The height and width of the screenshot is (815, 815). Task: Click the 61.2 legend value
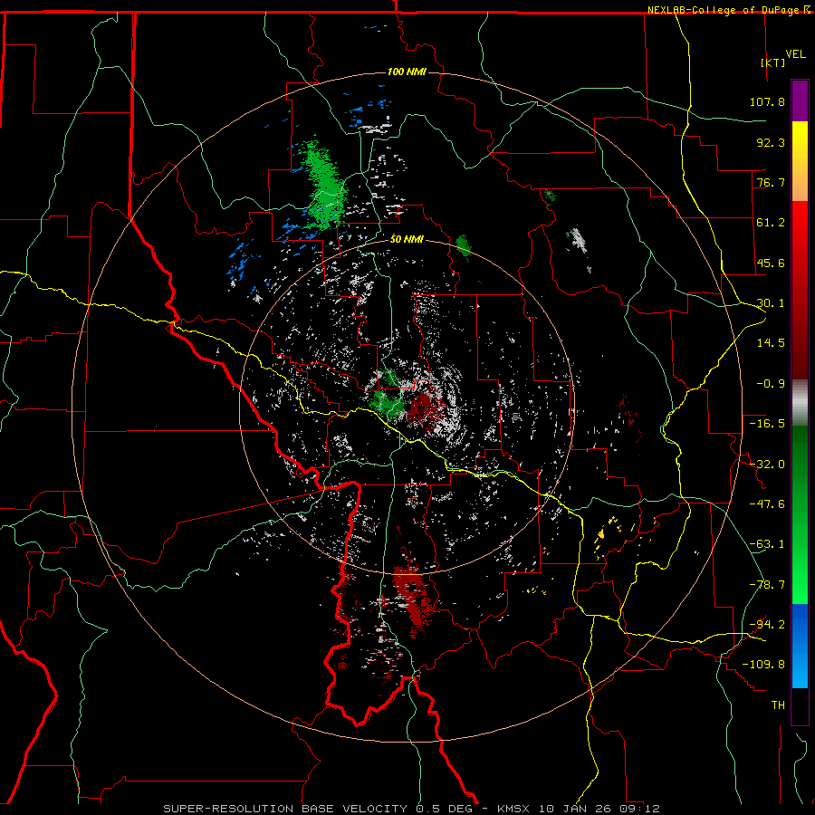pos(771,223)
